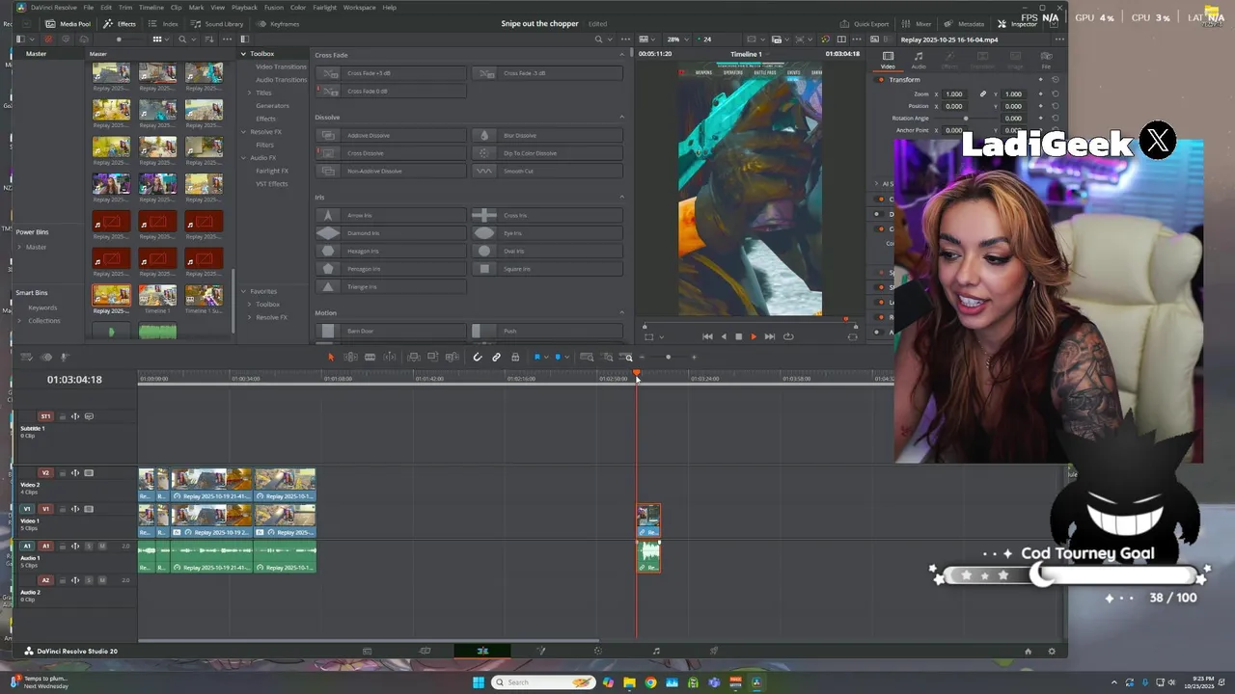Open the Media Pool panel
Screen dimensions: 1235x694
coord(69,24)
